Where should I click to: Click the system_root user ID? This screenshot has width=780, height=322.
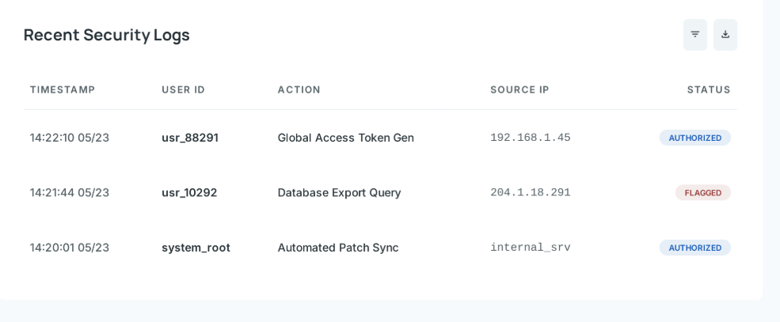[x=196, y=248]
